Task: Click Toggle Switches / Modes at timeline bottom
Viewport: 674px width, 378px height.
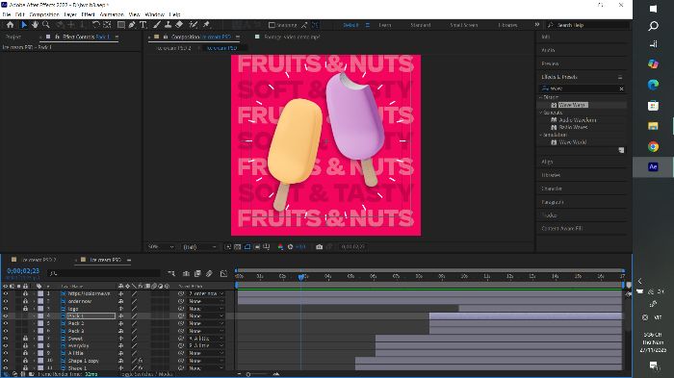Action: pyautogui.click(x=147, y=374)
